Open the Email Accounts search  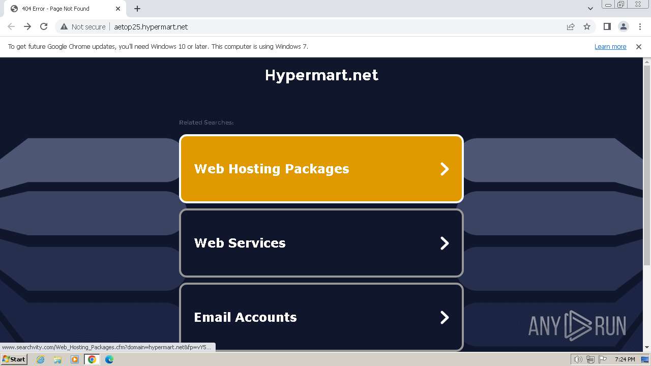321,317
